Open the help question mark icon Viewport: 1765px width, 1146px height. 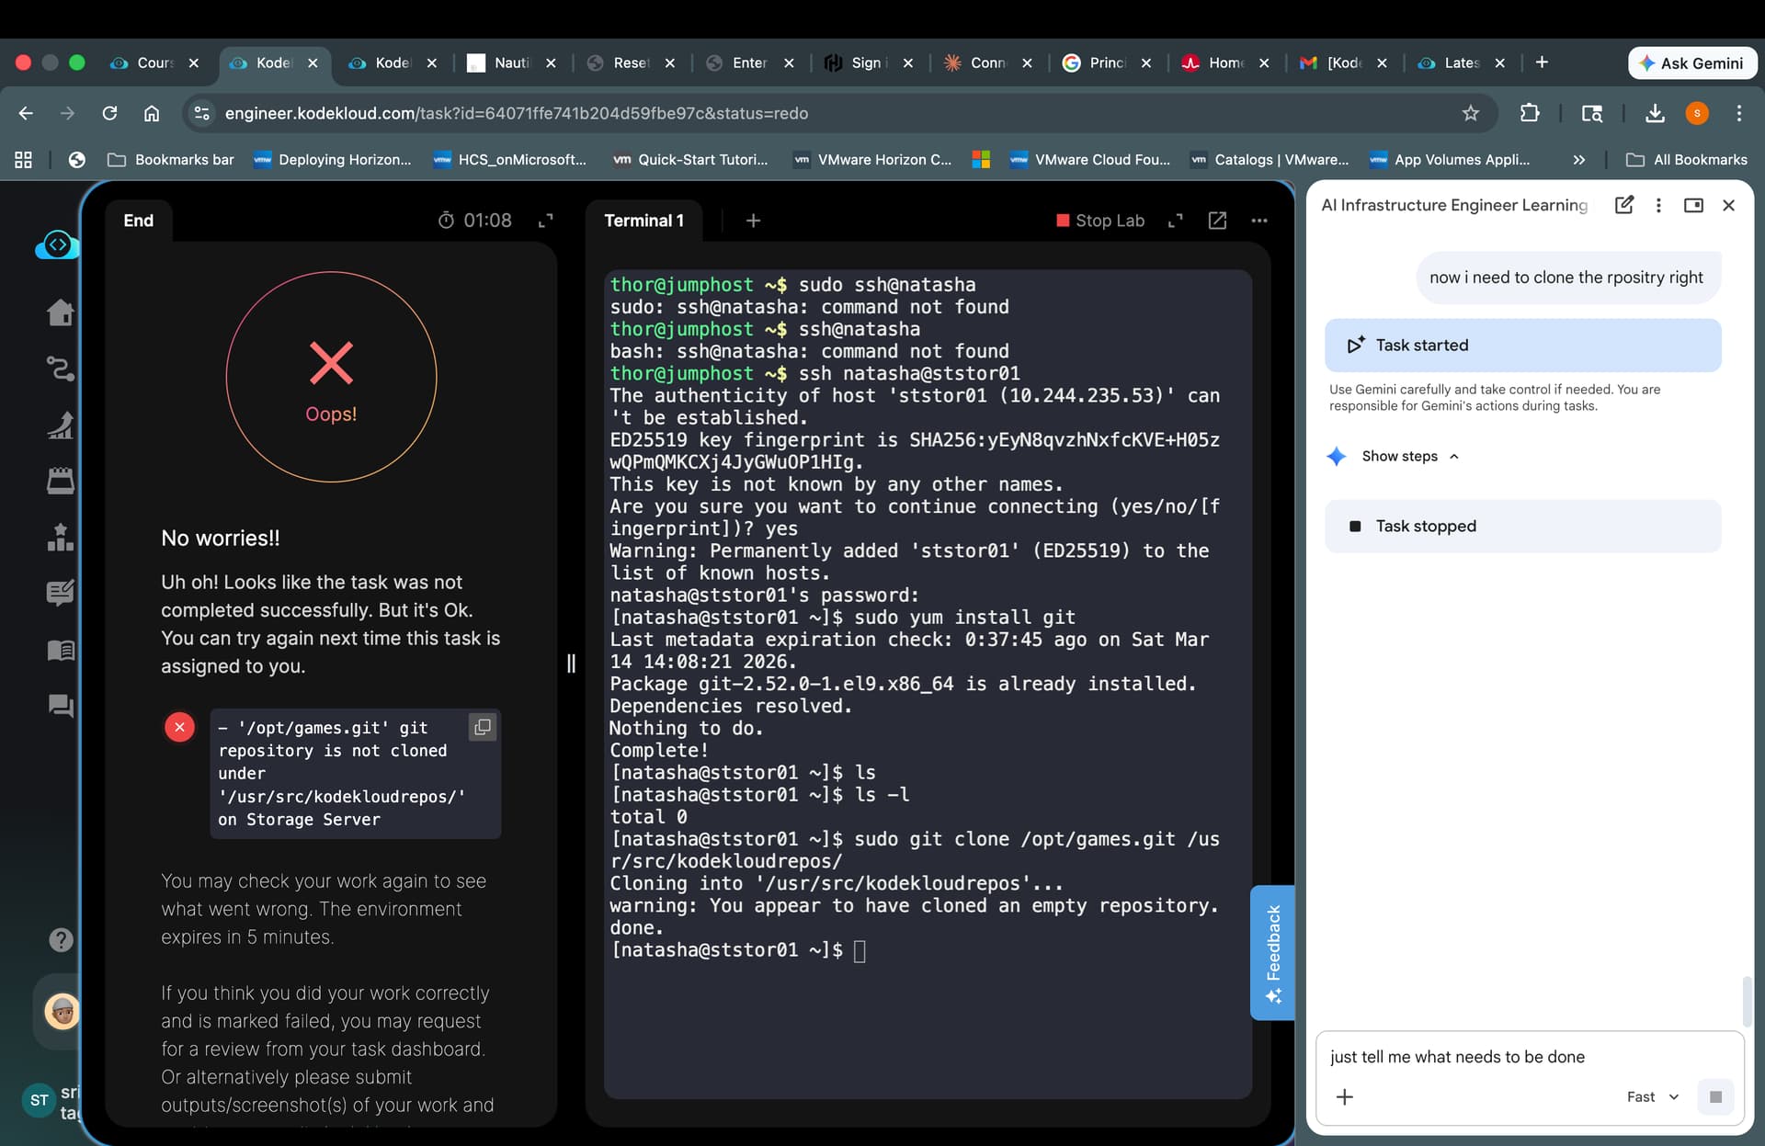pyautogui.click(x=61, y=939)
